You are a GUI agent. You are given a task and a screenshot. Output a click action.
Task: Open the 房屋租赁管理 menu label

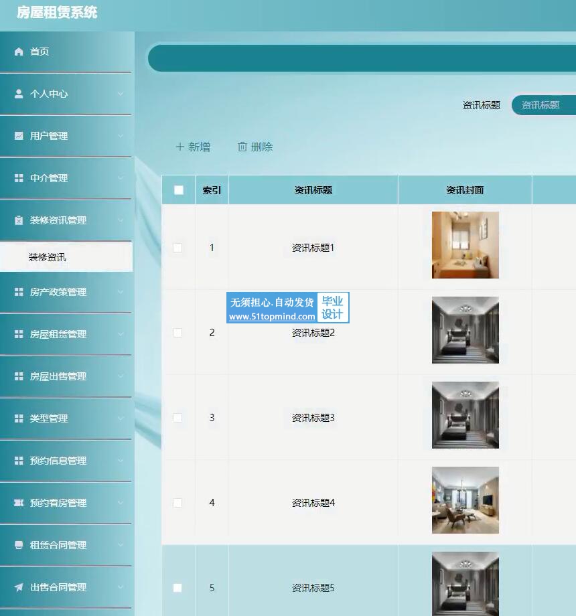coord(58,334)
